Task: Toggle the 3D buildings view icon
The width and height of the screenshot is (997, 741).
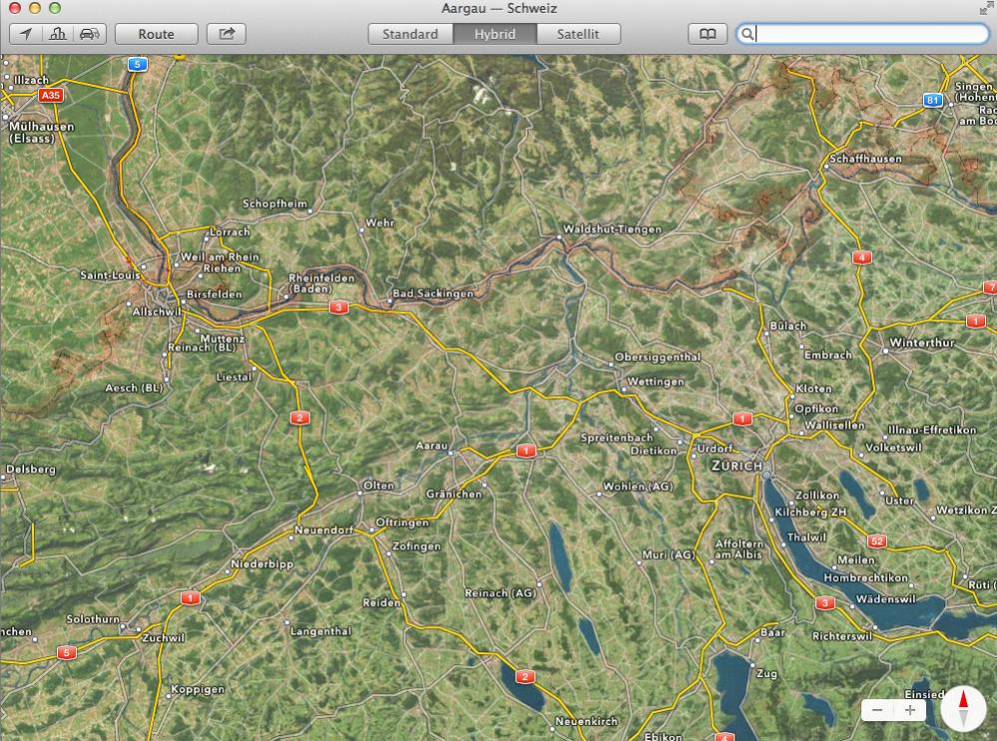Action: pos(58,34)
